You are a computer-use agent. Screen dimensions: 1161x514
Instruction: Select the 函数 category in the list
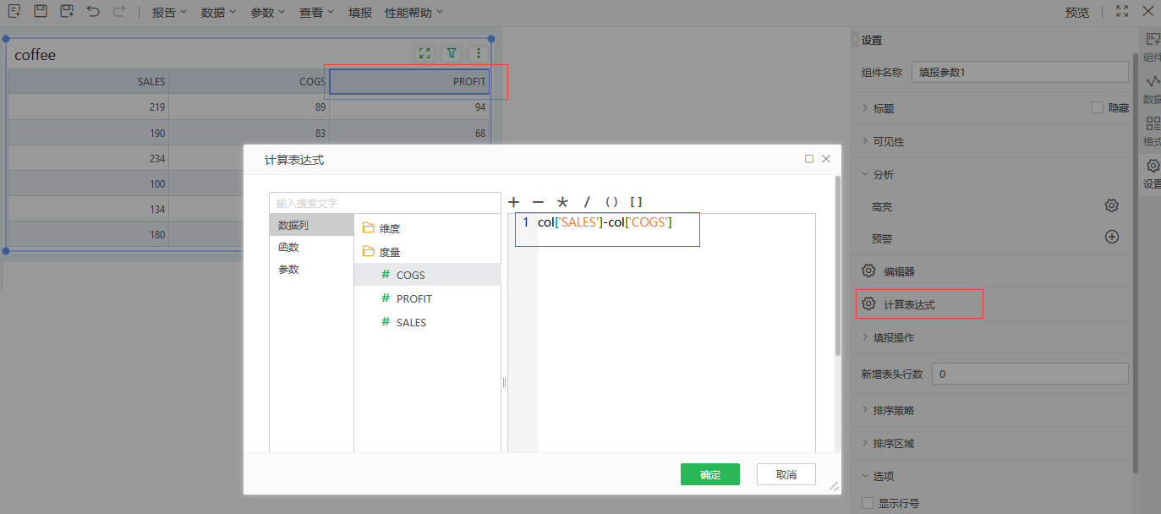click(x=288, y=248)
